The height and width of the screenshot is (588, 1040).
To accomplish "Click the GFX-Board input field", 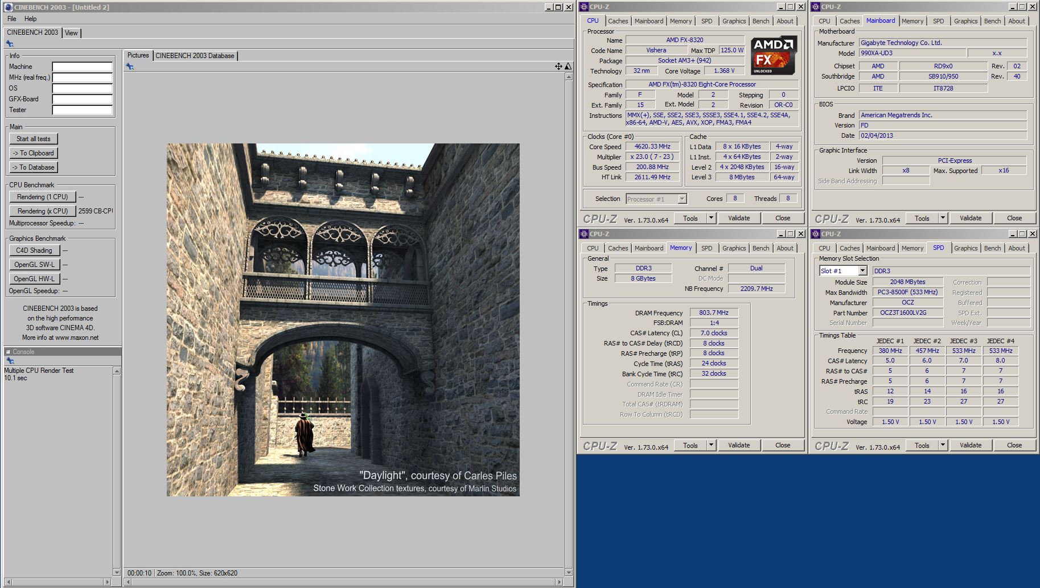I will [x=83, y=99].
